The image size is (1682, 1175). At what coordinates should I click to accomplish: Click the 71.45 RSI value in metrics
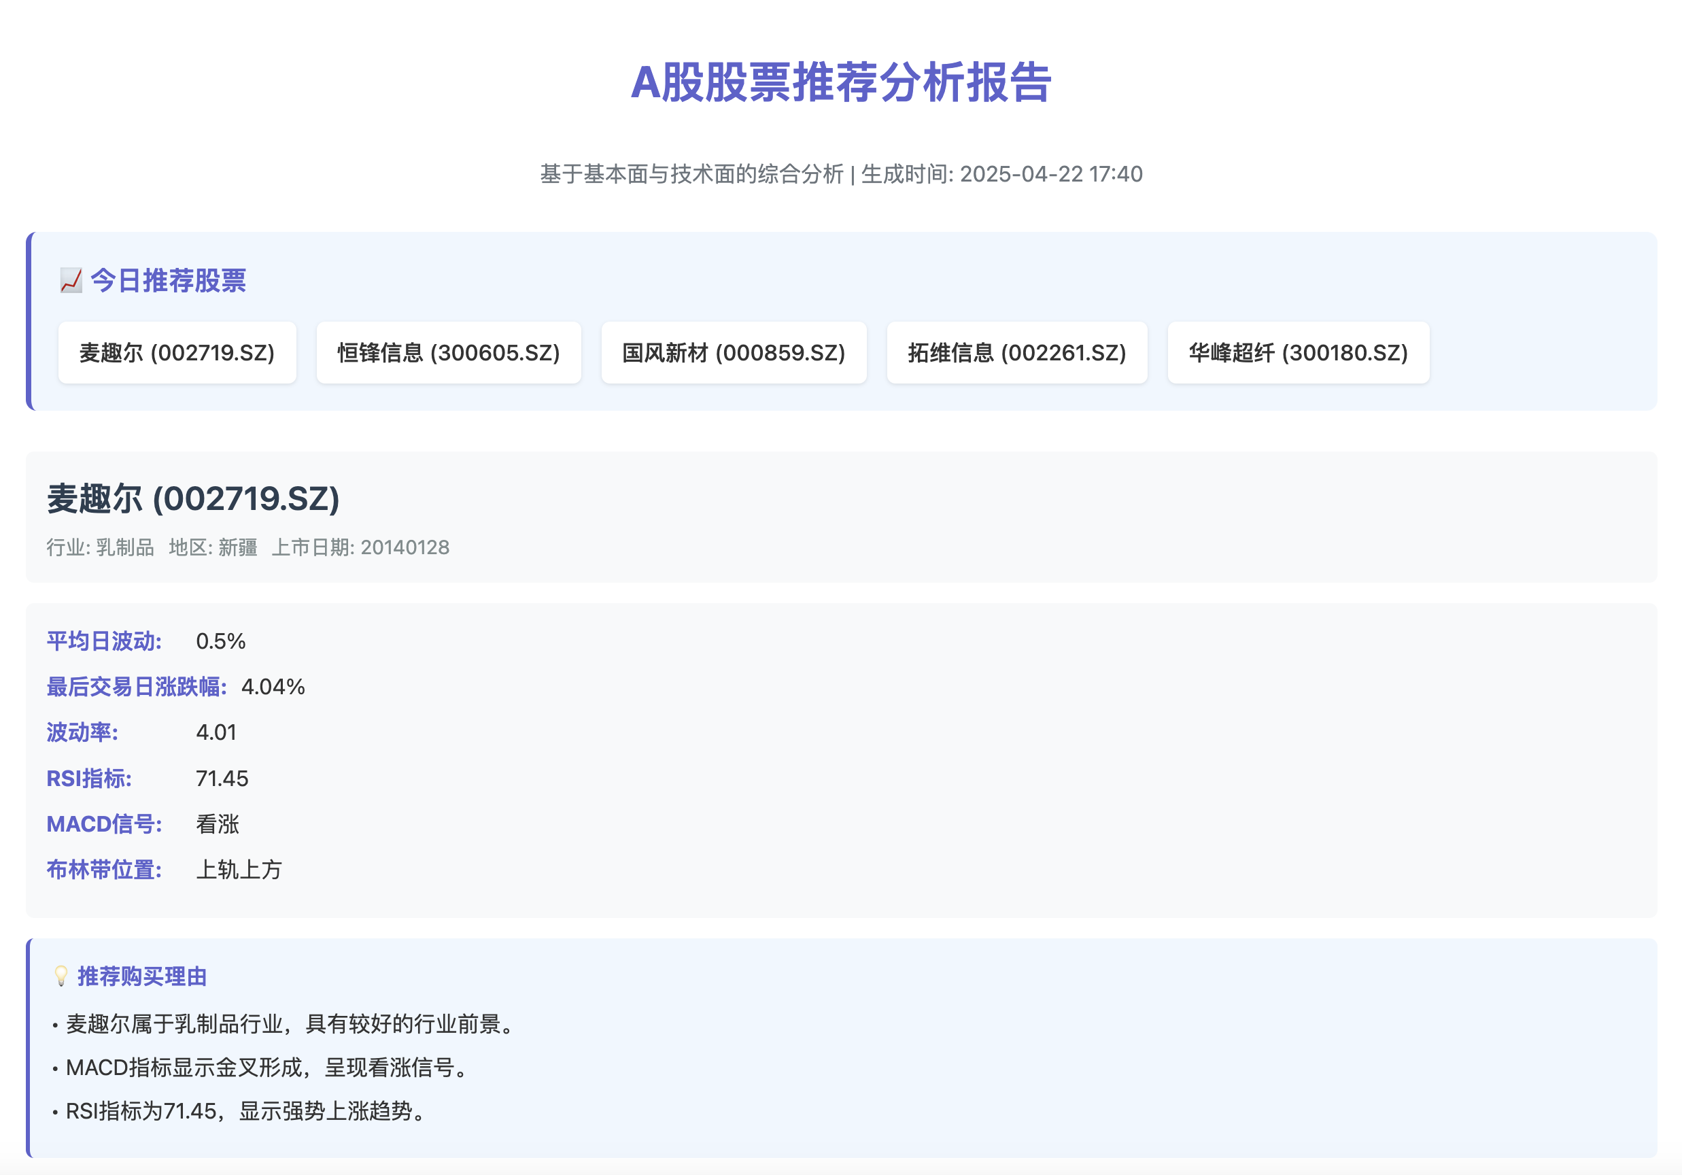222,778
